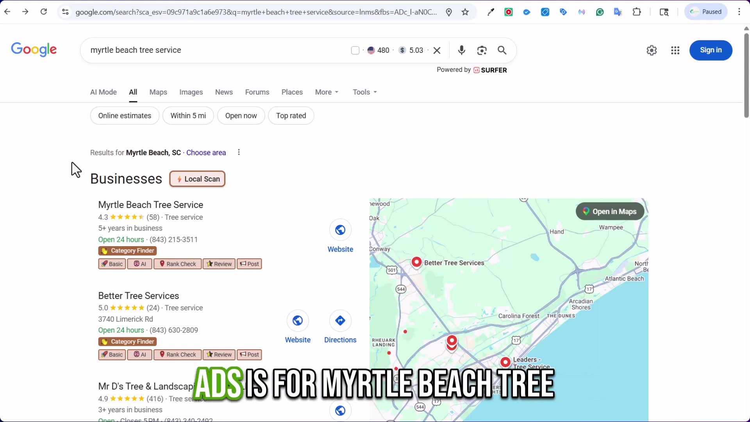Image resolution: width=750 pixels, height=422 pixels.
Task: Click AI button for Myrtle Beach Tree Service
Action: coord(140,264)
